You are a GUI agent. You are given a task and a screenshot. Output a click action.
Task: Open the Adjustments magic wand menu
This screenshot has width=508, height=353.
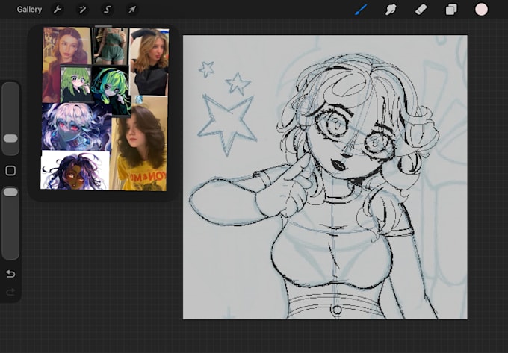click(x=82, y=10)
